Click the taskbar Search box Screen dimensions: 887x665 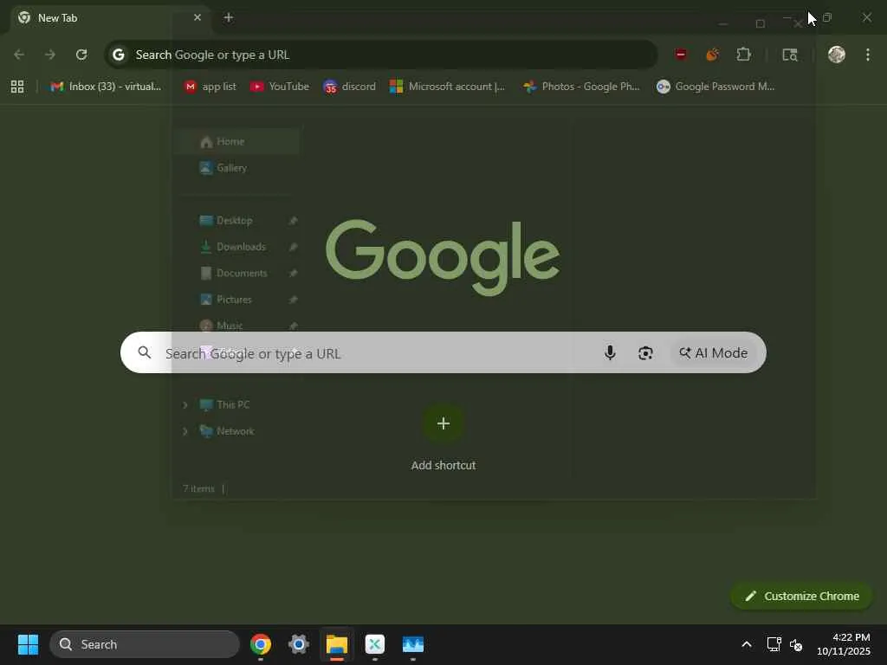(x=145, y=644)
